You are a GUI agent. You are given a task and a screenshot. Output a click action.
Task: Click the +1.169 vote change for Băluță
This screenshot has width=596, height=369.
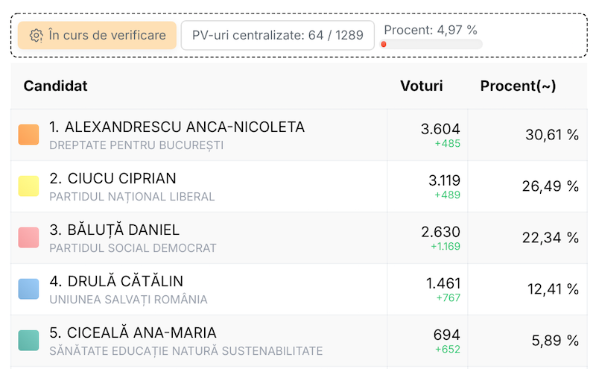click(446, 247)
